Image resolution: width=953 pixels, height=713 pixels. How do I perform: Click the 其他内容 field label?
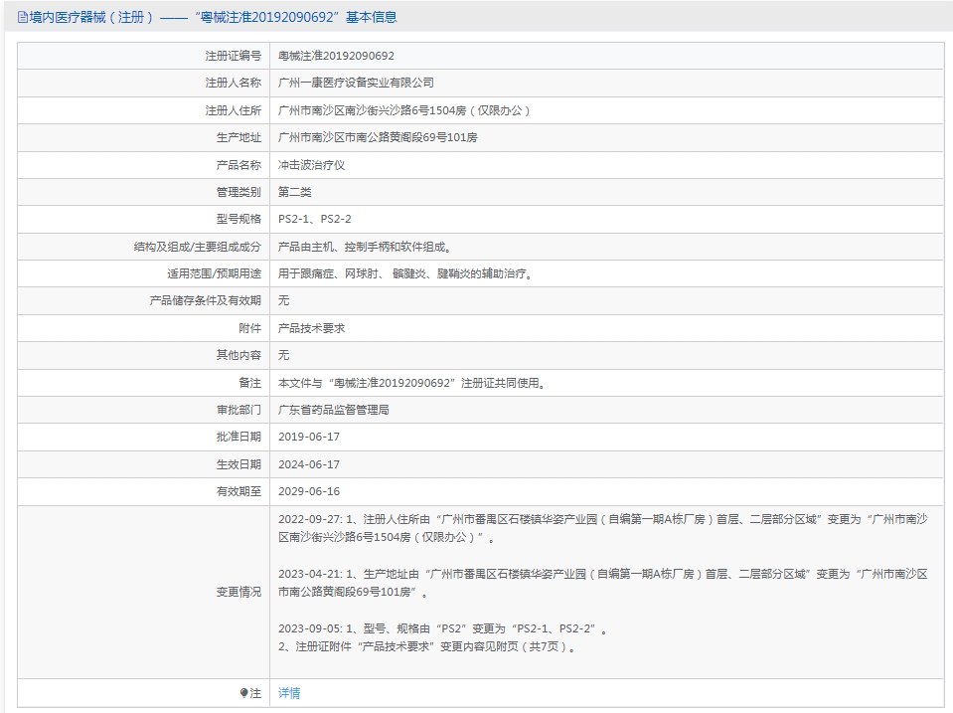point(238,355)
